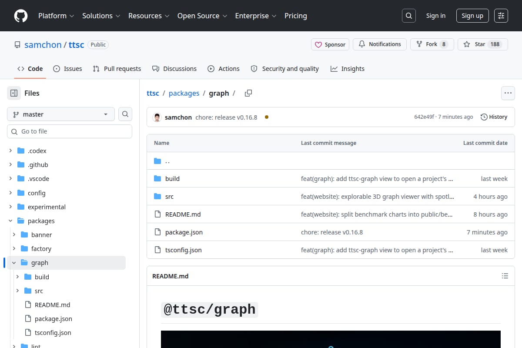Switch to Security and quality tab

(x=285, y=69)
